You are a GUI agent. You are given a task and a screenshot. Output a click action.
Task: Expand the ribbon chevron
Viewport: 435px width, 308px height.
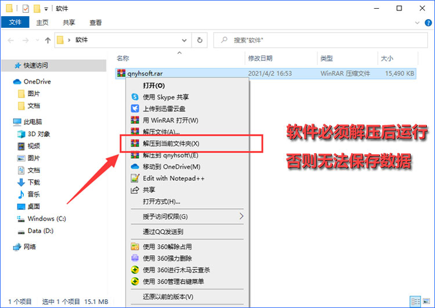(417, 23)
